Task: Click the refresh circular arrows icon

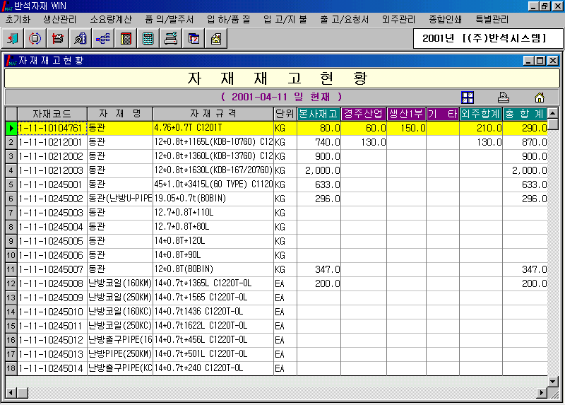Action: point(36,38)
